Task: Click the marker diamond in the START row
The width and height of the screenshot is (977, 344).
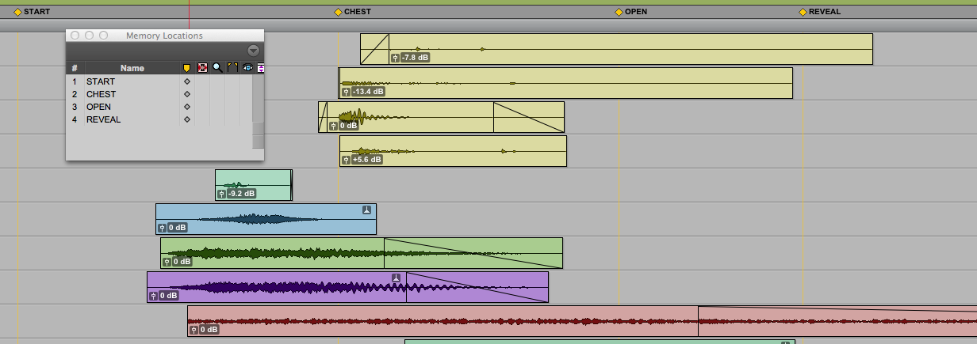Action: click(x=187, y=81)
